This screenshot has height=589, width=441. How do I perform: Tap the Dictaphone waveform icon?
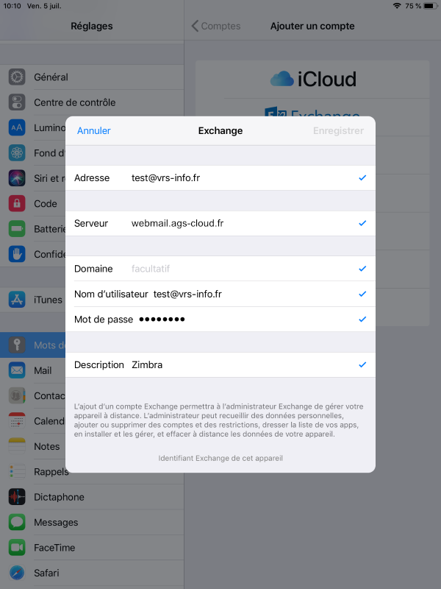coord(17,497)
